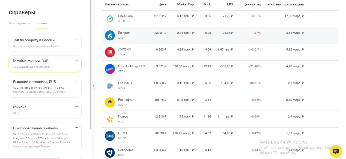Select the Готовые tab
The height and width of the screenshot is (159, 346).
coord(41,23)
